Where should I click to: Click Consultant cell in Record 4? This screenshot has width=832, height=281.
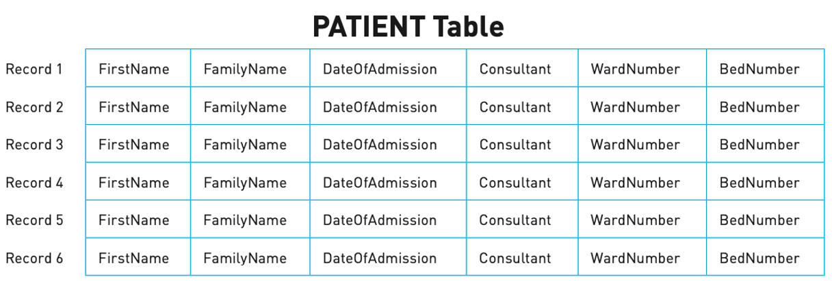pos(523,181)
